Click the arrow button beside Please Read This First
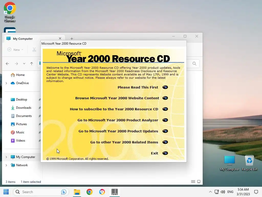262x197 pixels. (x=165, y=87)
